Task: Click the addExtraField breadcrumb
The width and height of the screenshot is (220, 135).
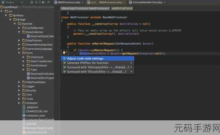Action: click(x=122, y=8)
